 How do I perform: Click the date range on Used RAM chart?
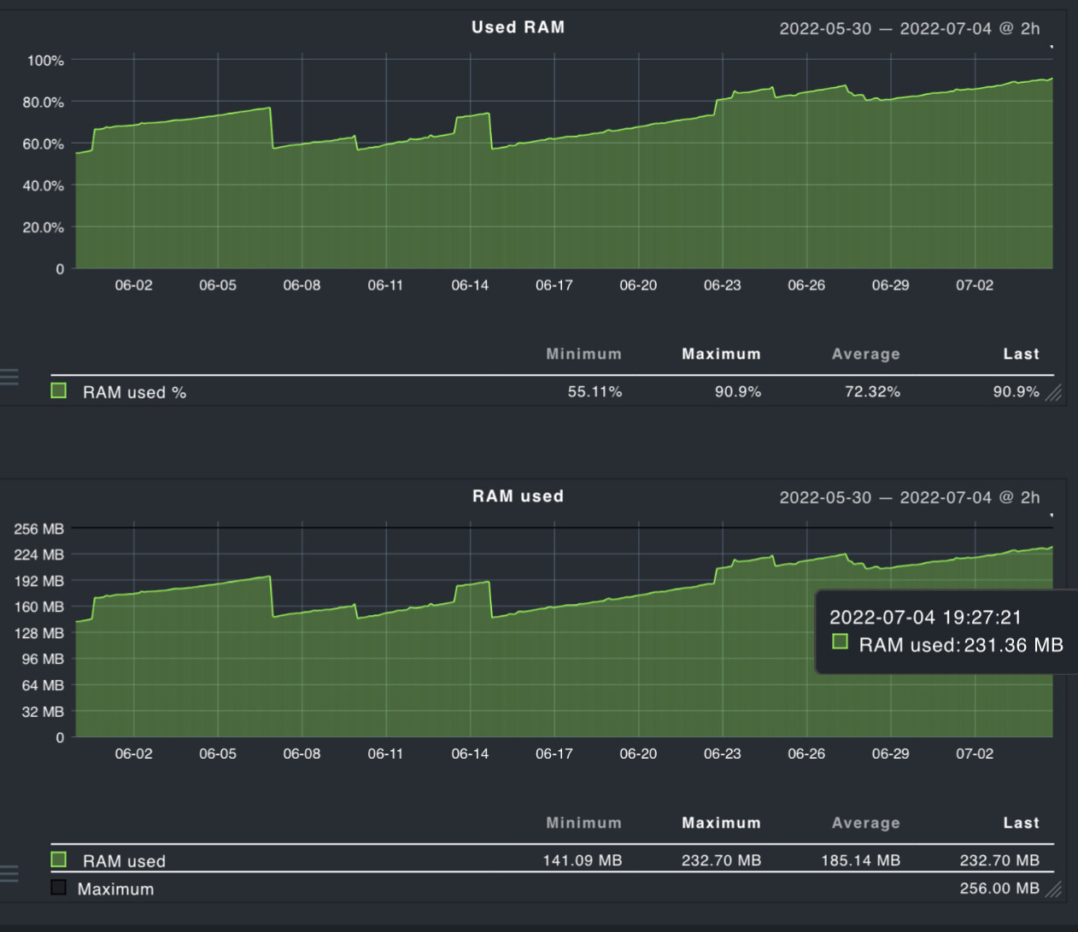click(x=909, y=28)
